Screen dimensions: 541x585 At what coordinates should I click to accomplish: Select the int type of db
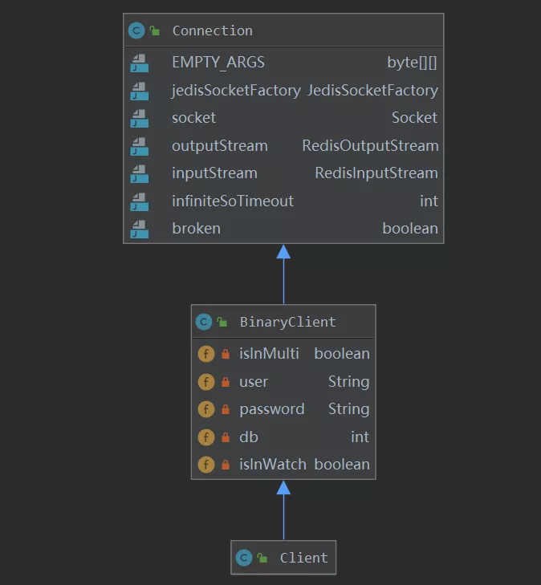click(360, 437)
